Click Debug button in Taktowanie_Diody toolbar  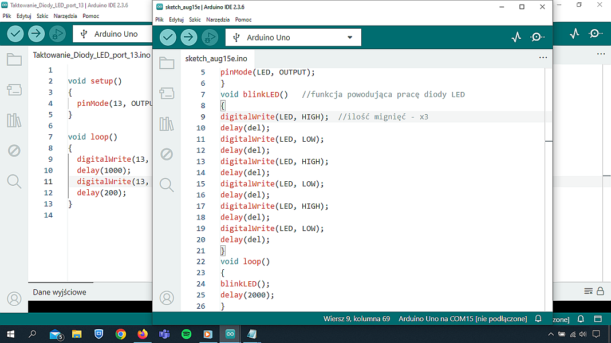coord(57,34)
